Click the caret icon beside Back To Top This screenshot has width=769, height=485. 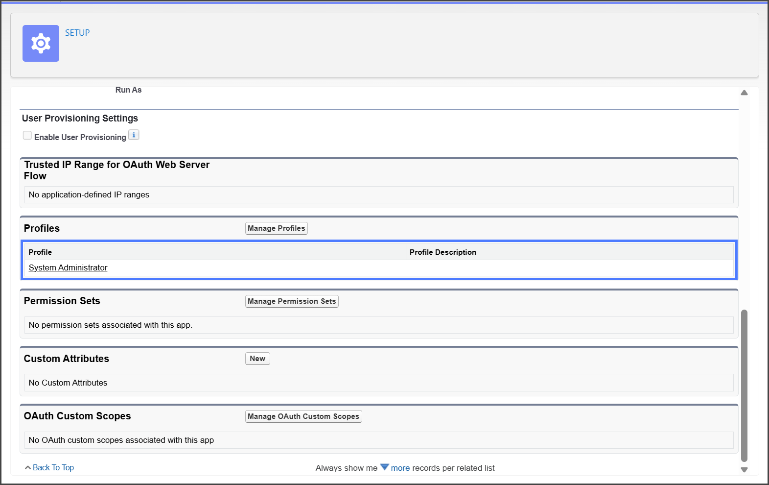28,468
